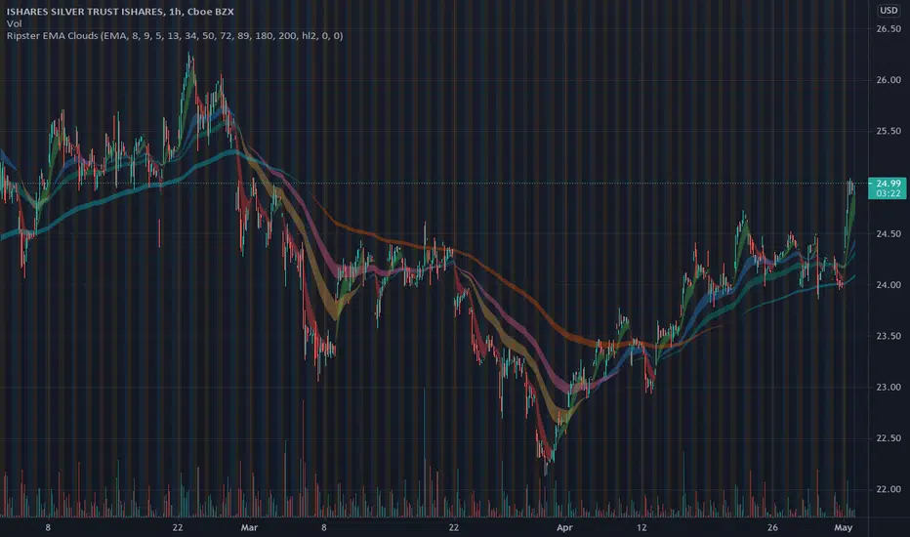Click the 22.50 price axis label

[889, 438]
